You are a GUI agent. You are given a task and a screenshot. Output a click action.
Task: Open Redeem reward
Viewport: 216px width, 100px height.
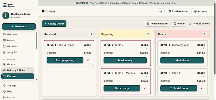(x=157, y=24)
